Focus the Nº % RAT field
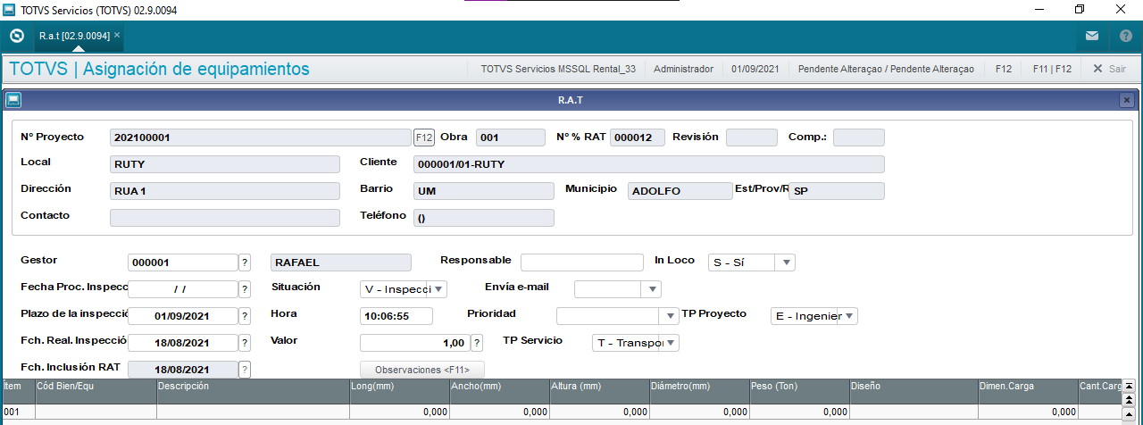Image resolution: width=1143 pixels, height=425 pixels. (638, 137)
